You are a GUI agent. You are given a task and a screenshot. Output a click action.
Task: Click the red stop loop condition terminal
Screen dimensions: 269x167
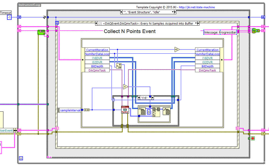click(x=253, y=138)
